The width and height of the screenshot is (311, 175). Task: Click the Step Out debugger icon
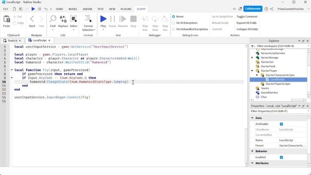click(165, 19)
